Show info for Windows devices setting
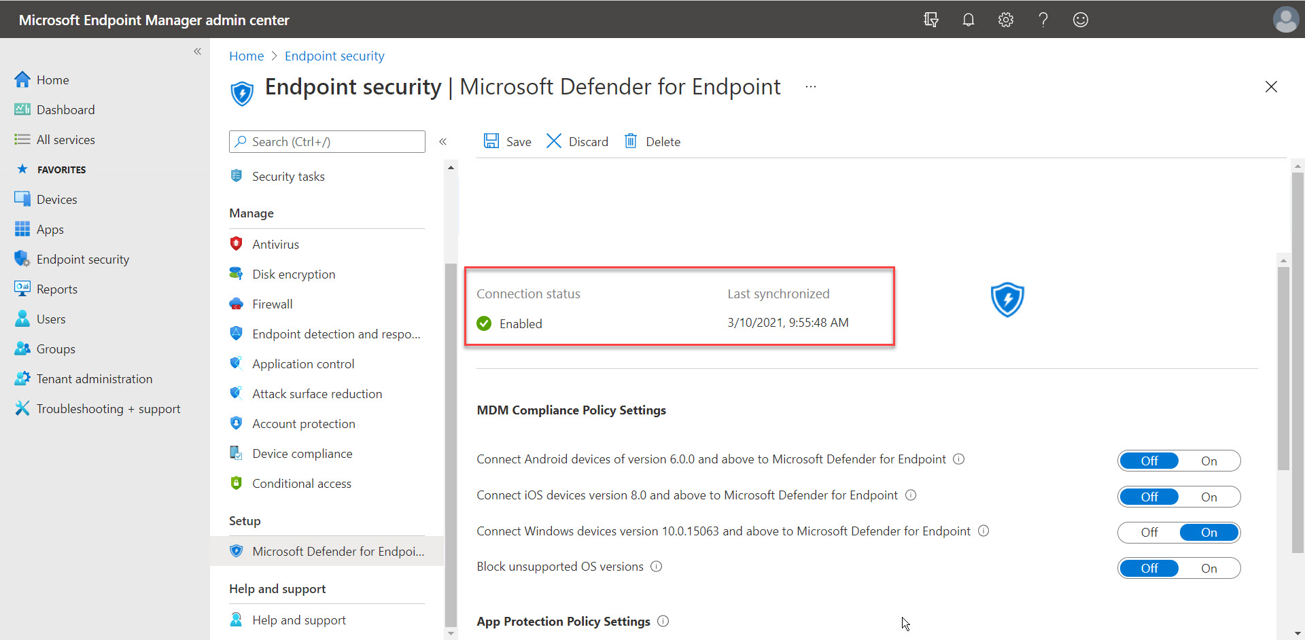 tap(984, 531)
